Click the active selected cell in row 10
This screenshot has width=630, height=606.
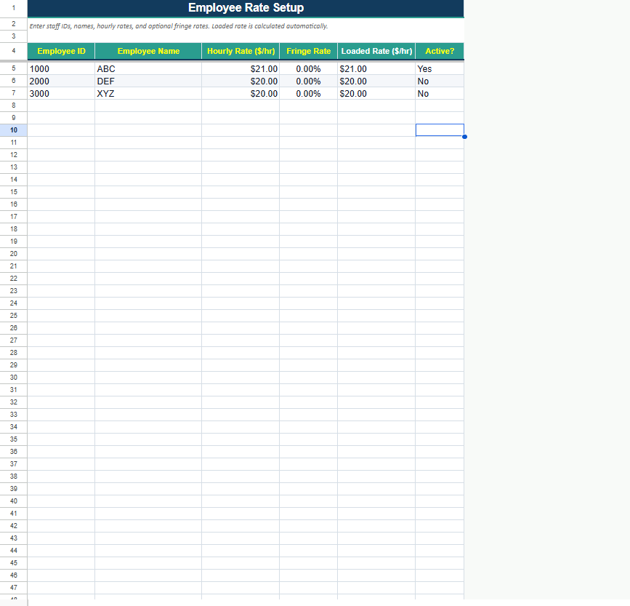click(x=440, y=130)
